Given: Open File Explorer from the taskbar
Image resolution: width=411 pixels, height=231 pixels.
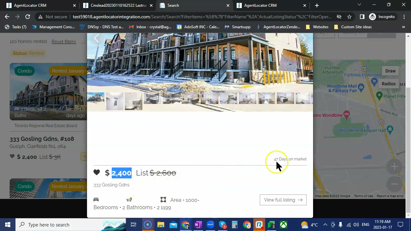Looking at the screenshot, I should point(161,225).
